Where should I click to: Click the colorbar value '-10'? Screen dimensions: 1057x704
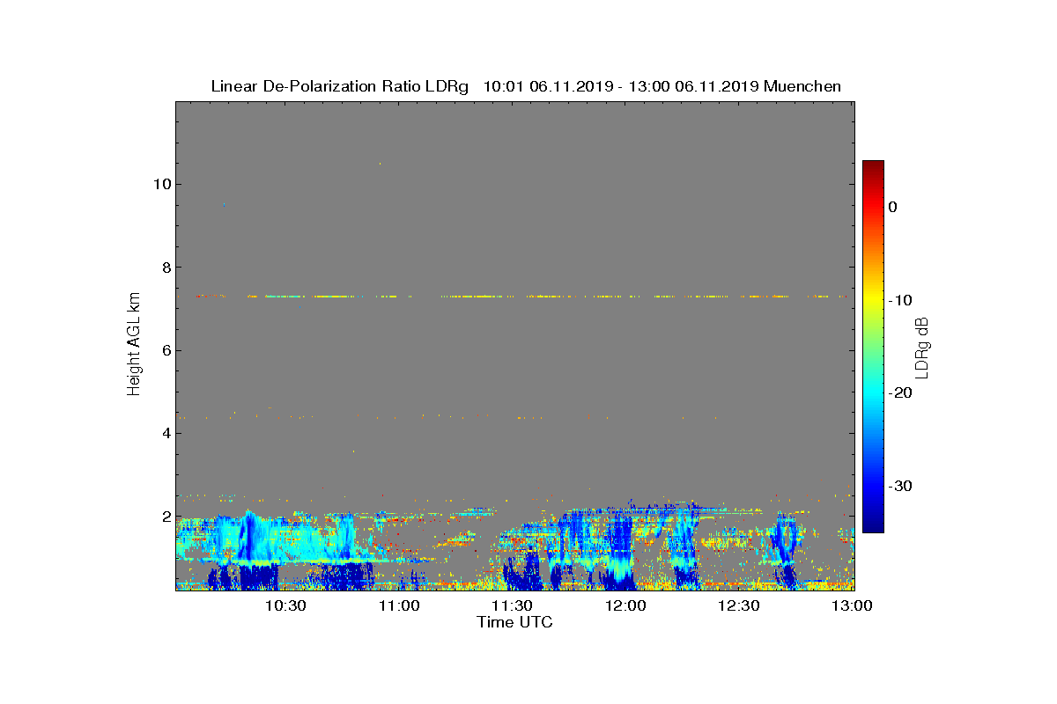click(x=898, y=300)
